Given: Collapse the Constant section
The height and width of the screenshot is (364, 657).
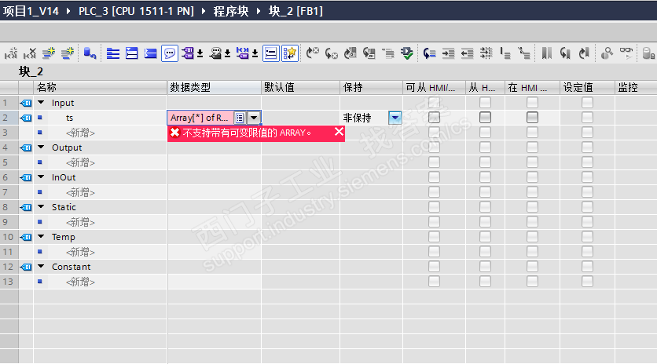Looking at the screenshot, I should (x=41, y=266).
